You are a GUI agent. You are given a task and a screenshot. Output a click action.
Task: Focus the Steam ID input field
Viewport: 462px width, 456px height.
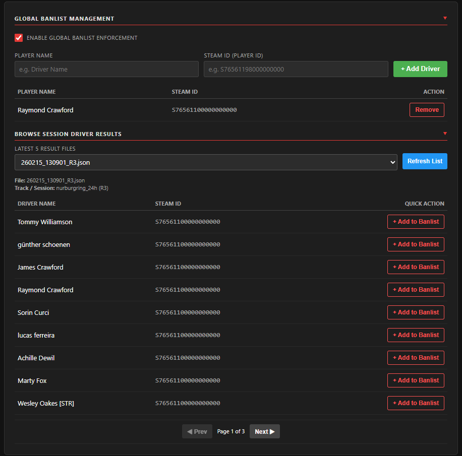(x=296, y=69)
